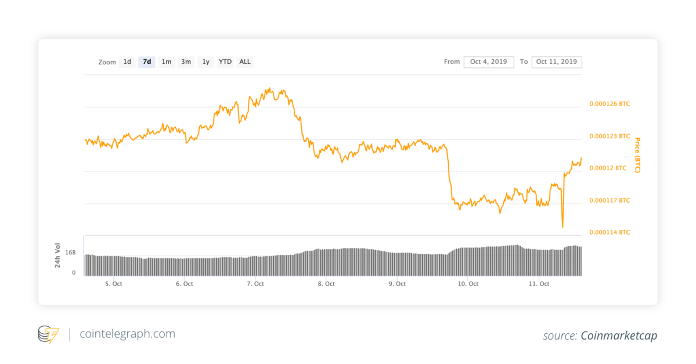Click the Price (BTC) axis title
The height and width of the screenshot is (364, 696).
tap(637, 152)
